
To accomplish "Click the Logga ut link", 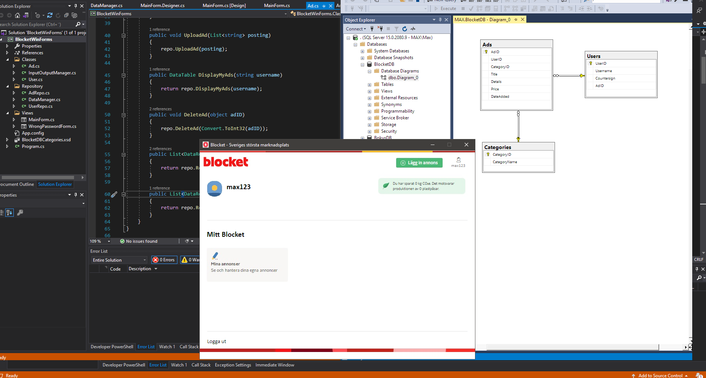I will click(x=216, y=341).
